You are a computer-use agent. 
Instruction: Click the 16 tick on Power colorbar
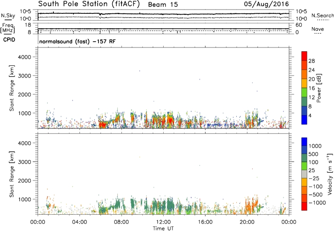point(311,88)
